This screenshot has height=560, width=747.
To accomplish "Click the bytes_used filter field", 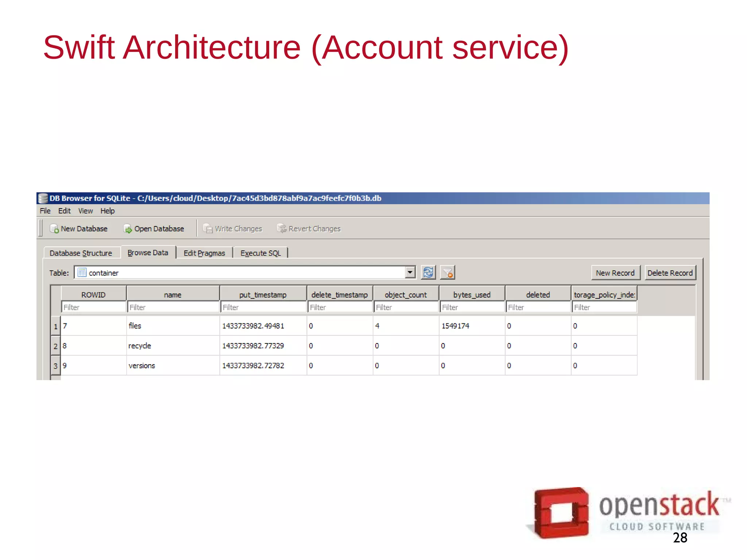I will coord(472,307).
